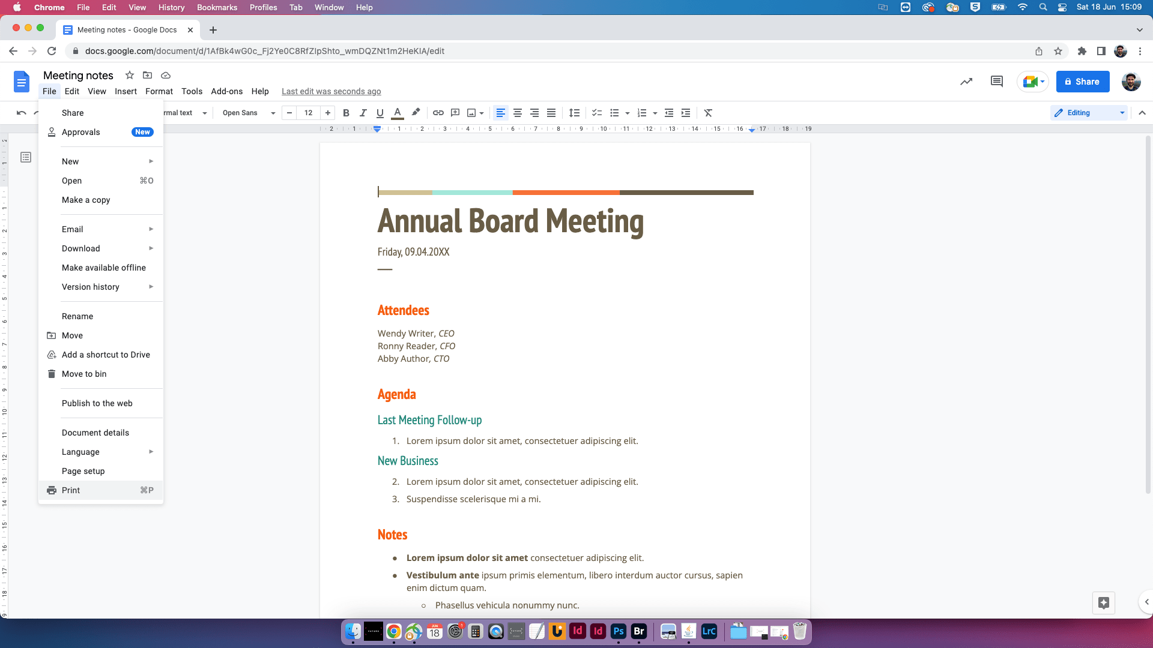
Task: Star the Meeting notes document
Action: [x=129, y=75]
